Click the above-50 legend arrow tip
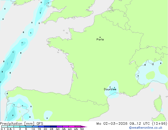The image size is (168, 130). [x=84, y=127]
